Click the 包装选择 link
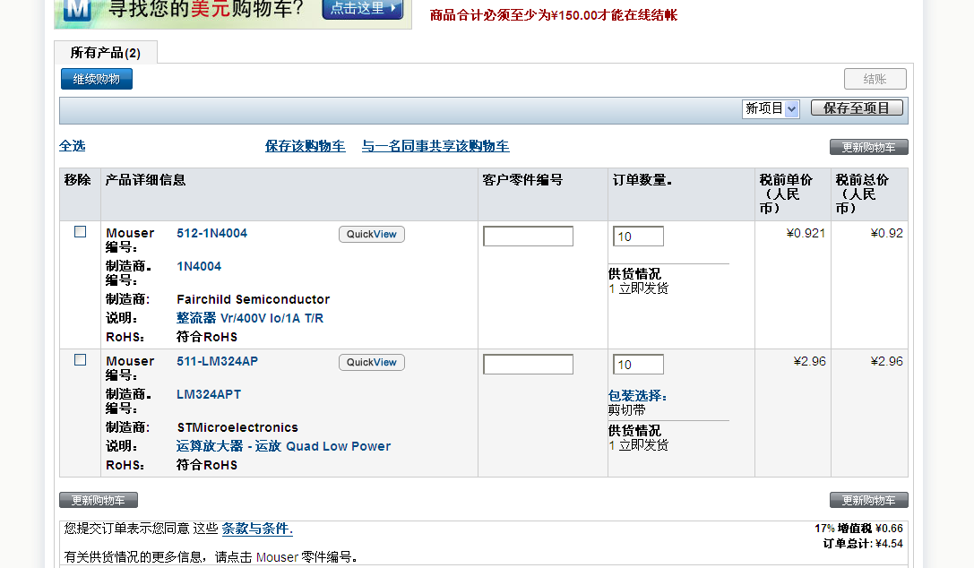This screenshot has height=568, width=974. 637,395
